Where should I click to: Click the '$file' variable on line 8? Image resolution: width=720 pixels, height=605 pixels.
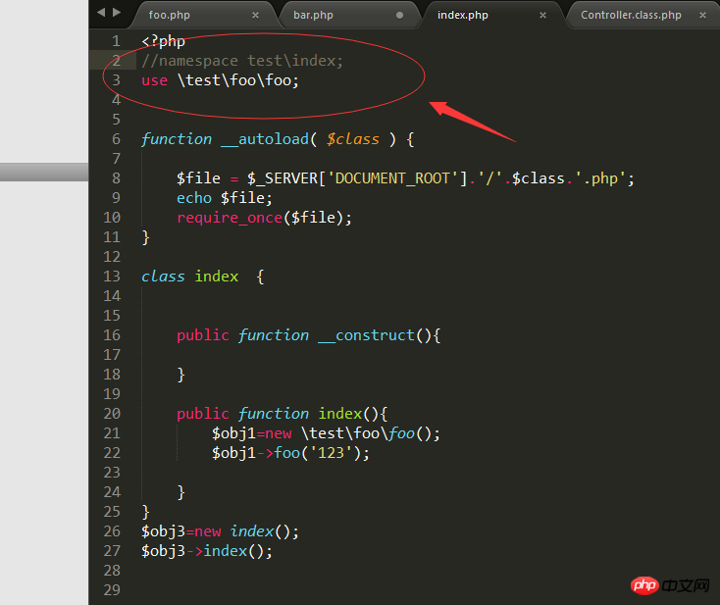[x=198, y=178]
